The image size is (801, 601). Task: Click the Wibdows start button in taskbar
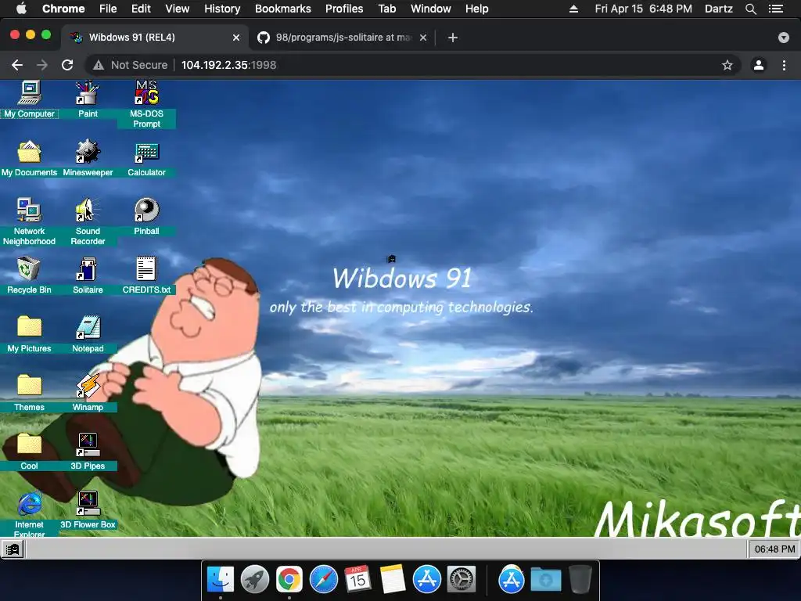[x=13, y=549]
